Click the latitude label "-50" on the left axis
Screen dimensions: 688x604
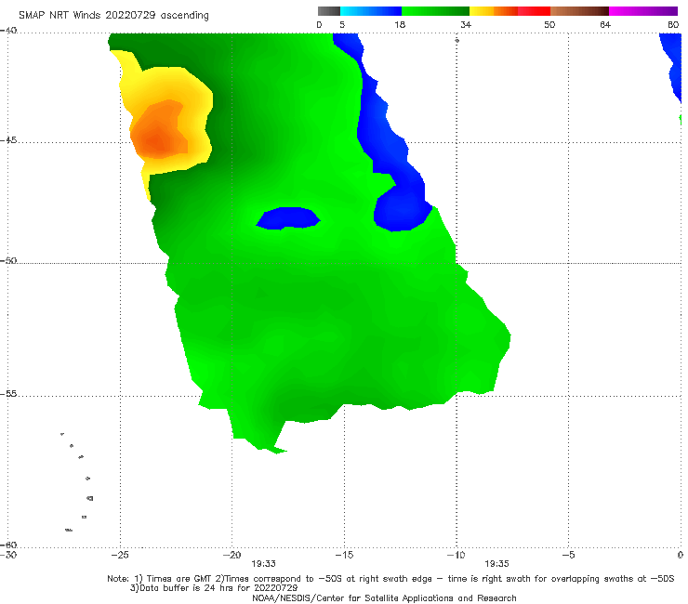8,260
